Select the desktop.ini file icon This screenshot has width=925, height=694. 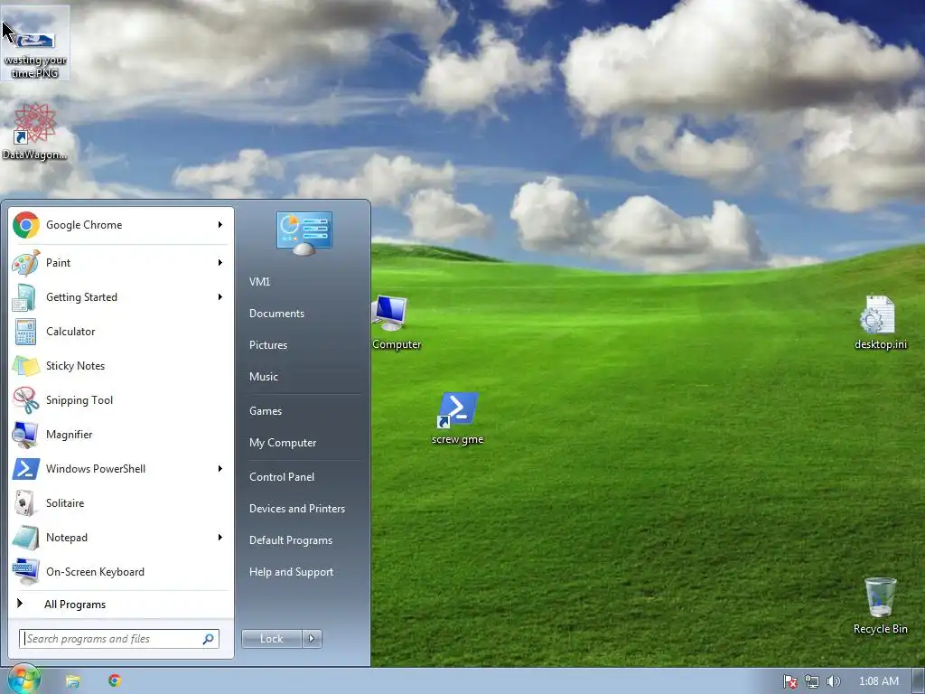(x=880, y=323)
